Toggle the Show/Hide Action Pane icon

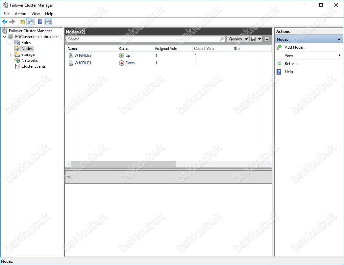(48, 22)
